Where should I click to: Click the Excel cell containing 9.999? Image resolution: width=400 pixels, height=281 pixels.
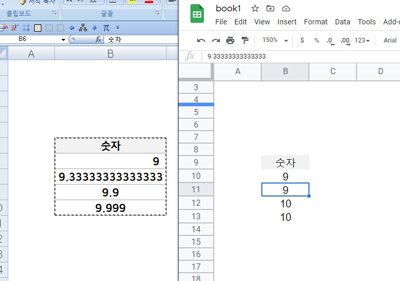(x=110, y=208)
